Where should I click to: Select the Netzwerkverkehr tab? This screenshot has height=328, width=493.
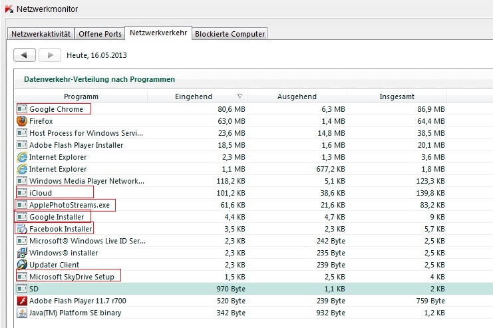click(x=158, y=33)
